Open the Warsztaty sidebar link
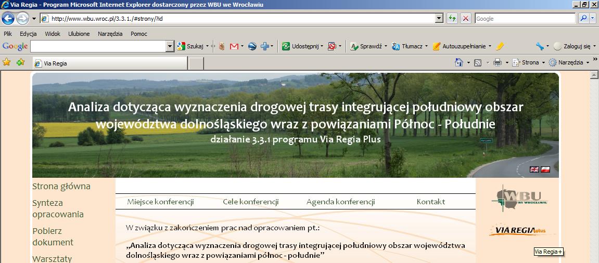This screenshot has height=263, width=599. (x=52, y=259)
